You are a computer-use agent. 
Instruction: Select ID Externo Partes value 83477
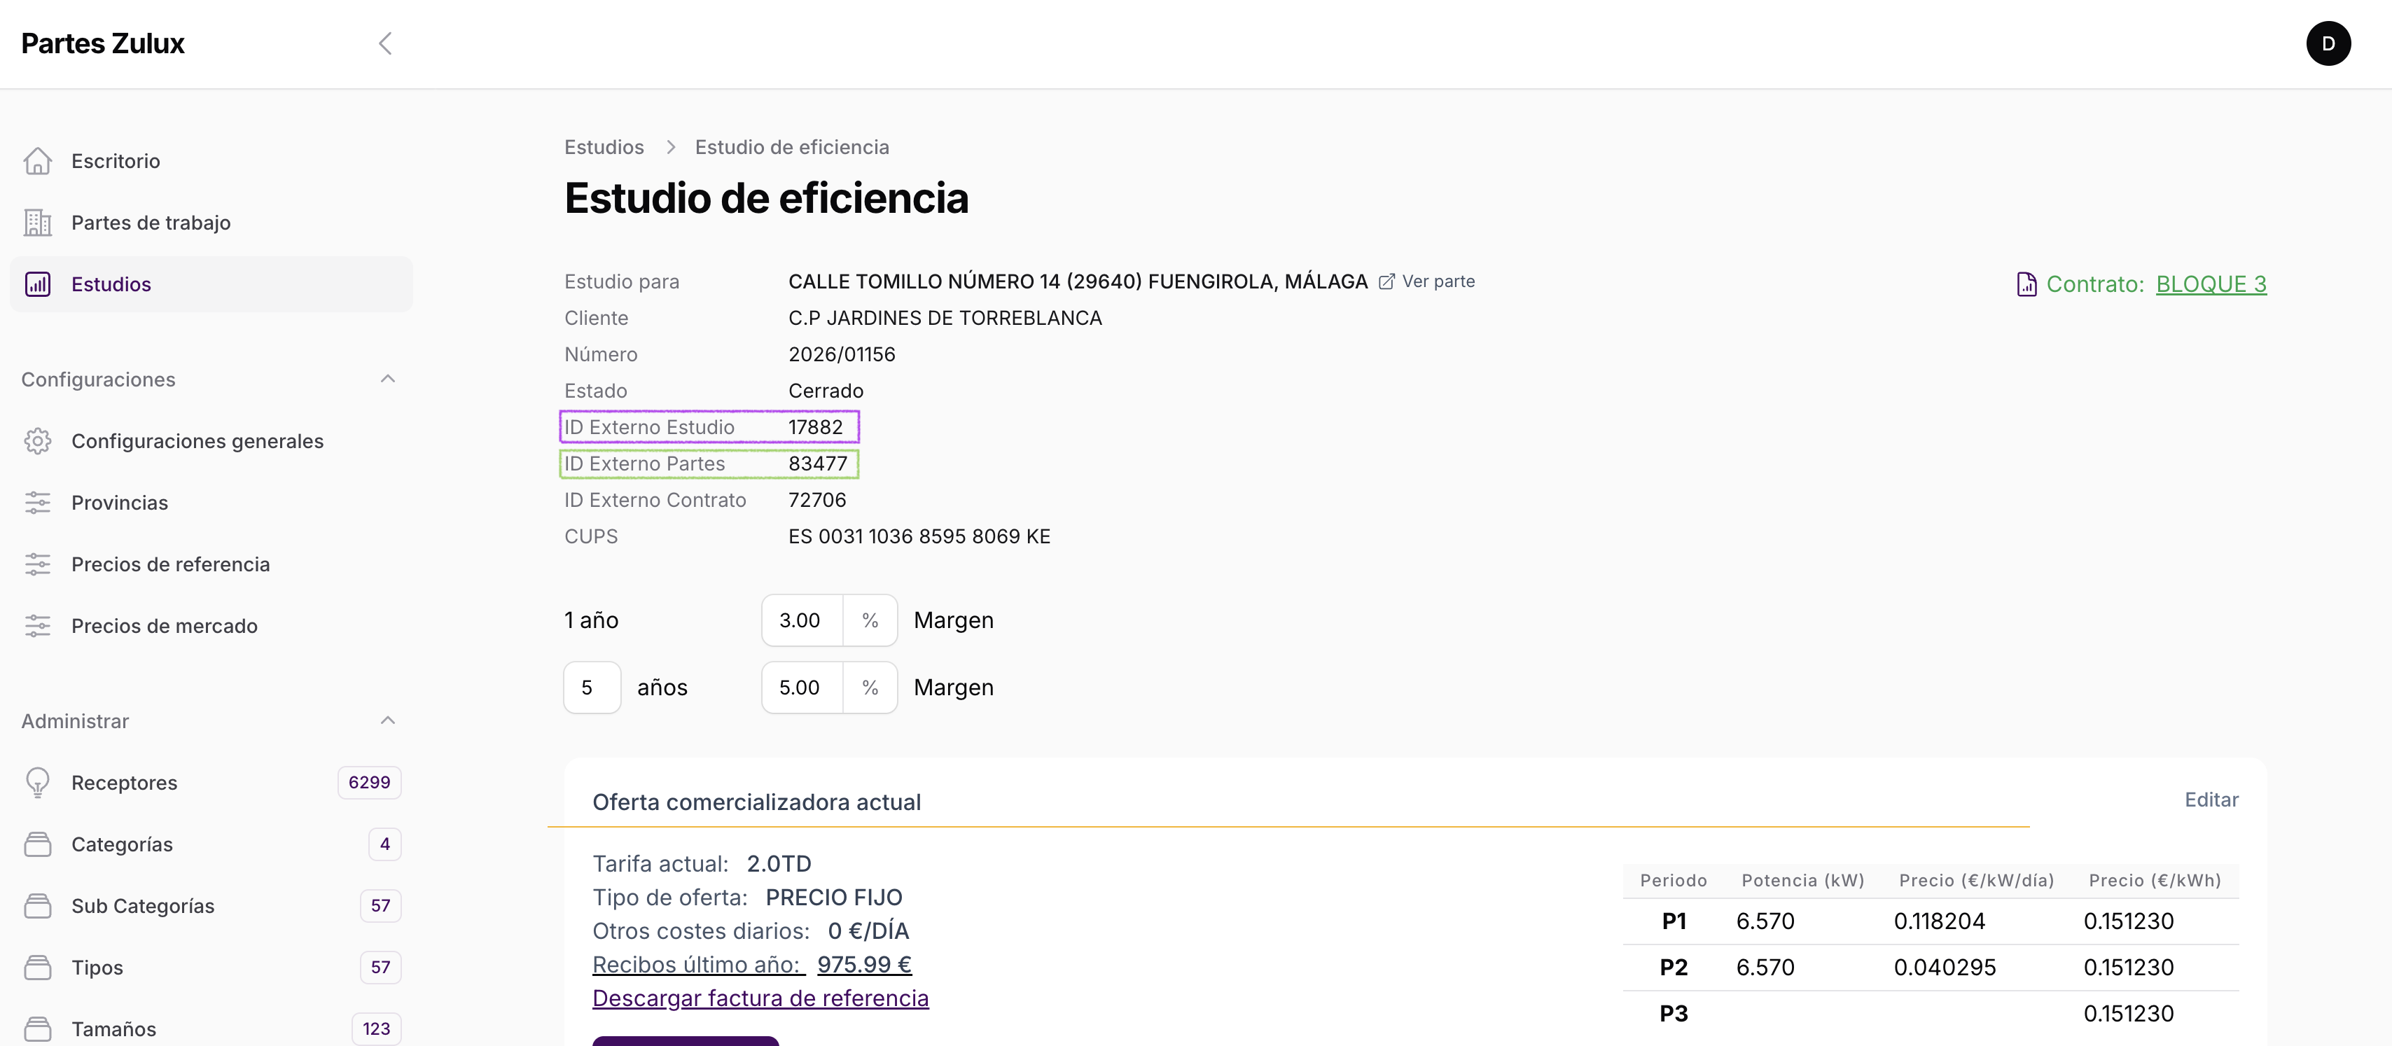click(817, 463)
